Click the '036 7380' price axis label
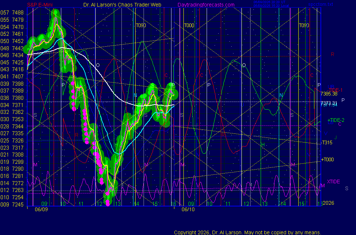This screenshot has width=356, height=235. click(x=12, y=98)
